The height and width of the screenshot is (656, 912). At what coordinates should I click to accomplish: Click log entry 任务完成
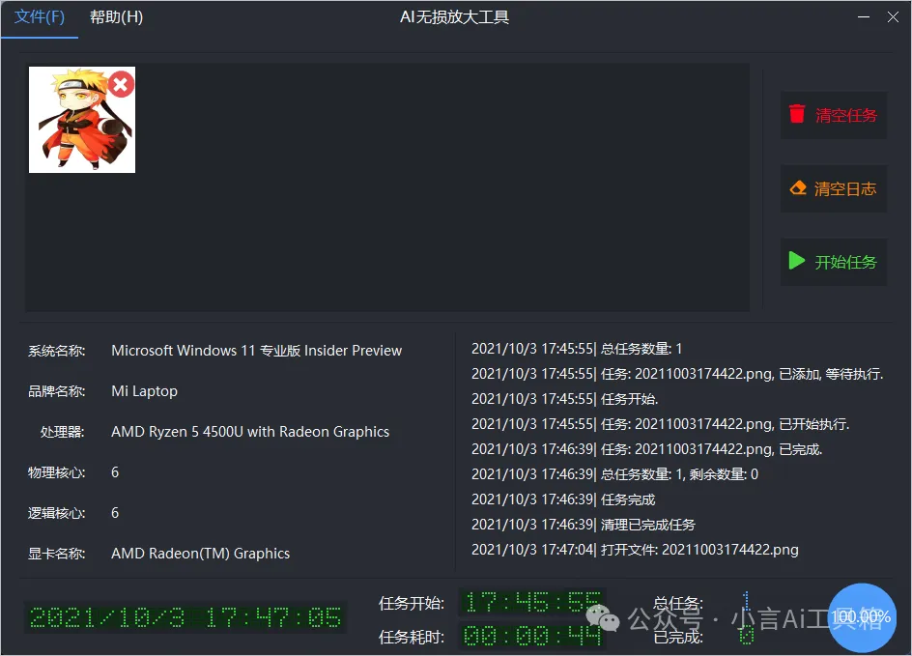point(563,499)
